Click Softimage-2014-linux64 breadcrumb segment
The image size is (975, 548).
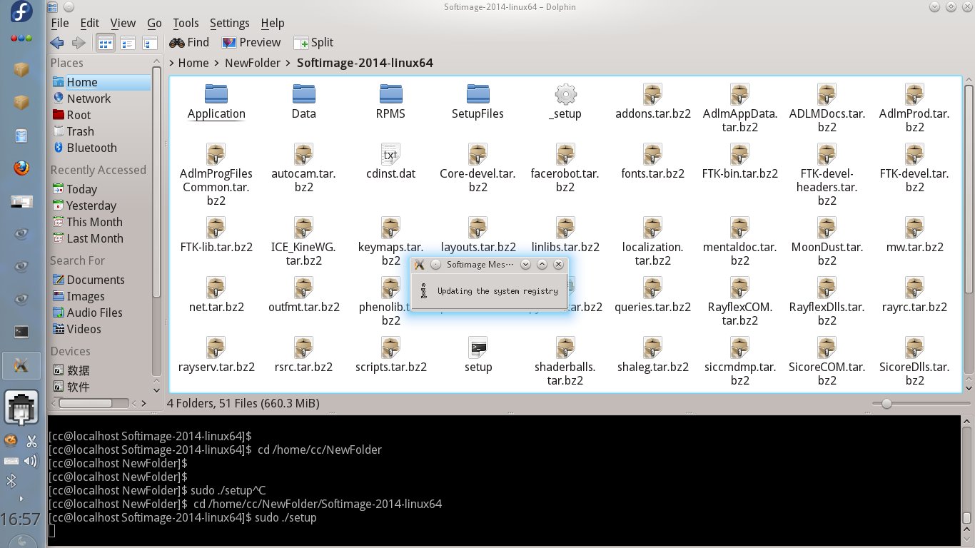coord(365,63)
